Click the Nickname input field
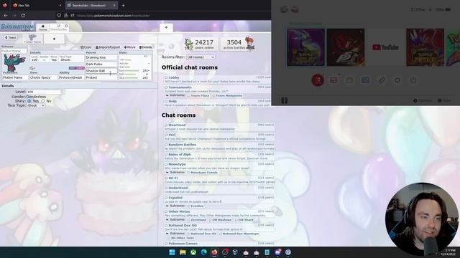 click(x=14, y=51)
